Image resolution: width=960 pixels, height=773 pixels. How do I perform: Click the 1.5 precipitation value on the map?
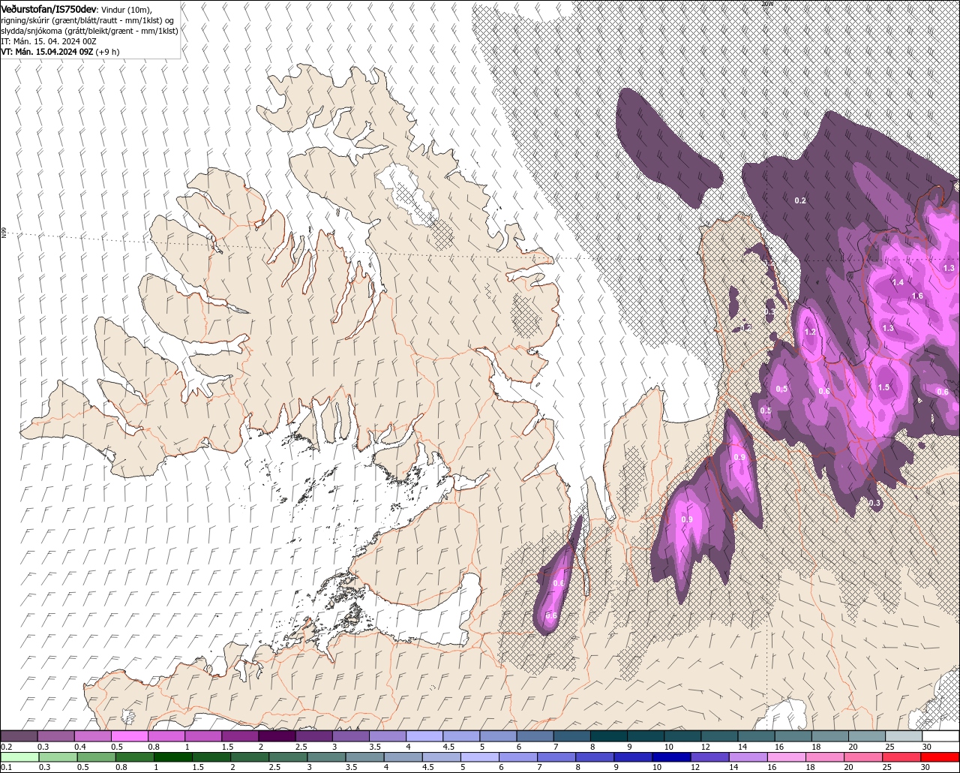(884, 387)
